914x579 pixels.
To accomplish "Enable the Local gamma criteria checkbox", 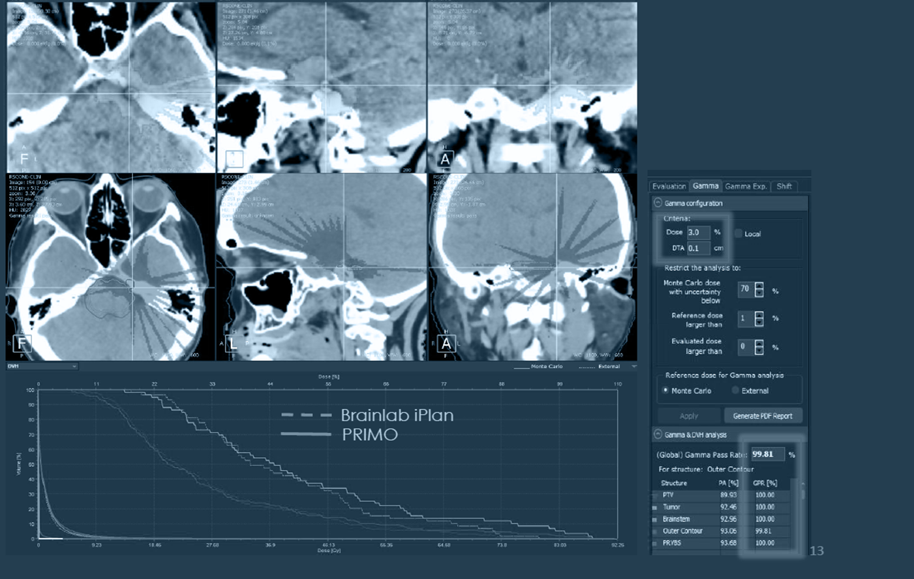I will (739, 233).
